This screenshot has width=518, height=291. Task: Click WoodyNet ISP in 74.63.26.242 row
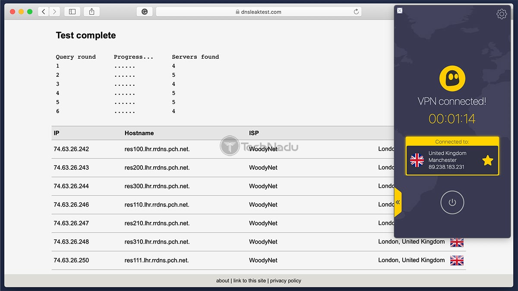(263, 149)
